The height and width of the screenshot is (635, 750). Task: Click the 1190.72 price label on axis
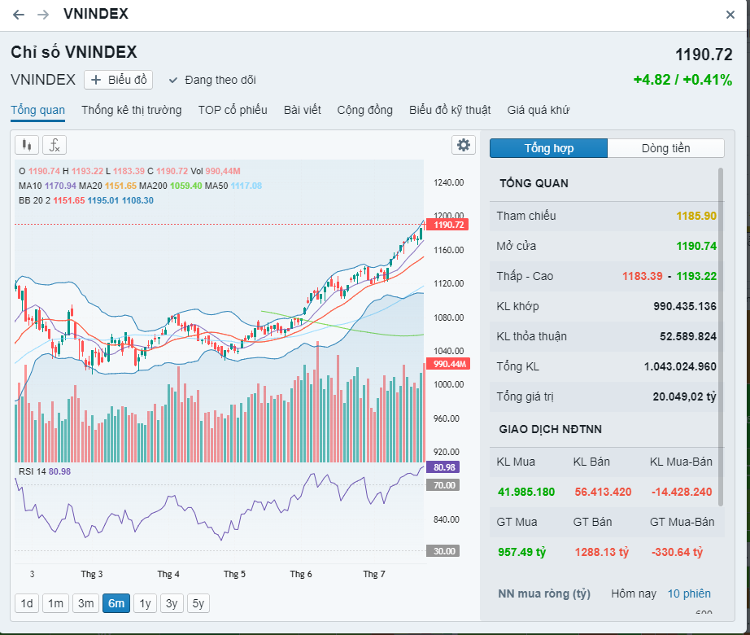pyautogui.click(x=448, y=225)
